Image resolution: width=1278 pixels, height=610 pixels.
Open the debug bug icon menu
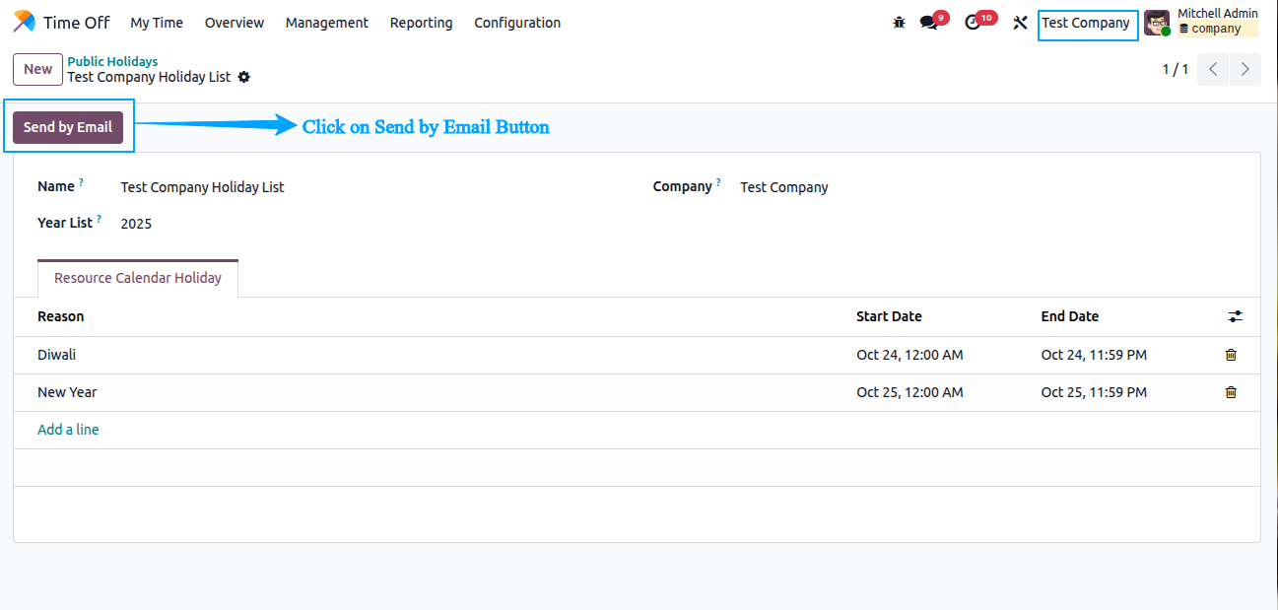pyautogui.click(x=899, y=23)
